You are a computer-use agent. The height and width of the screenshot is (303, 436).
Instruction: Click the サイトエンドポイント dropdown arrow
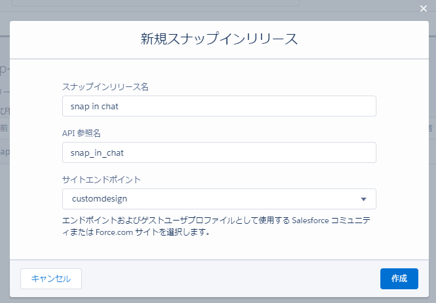[363, 199]
